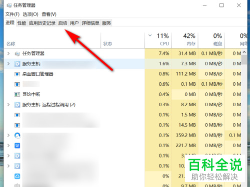Sort processes by 42% 内存 column

[185, 40]
